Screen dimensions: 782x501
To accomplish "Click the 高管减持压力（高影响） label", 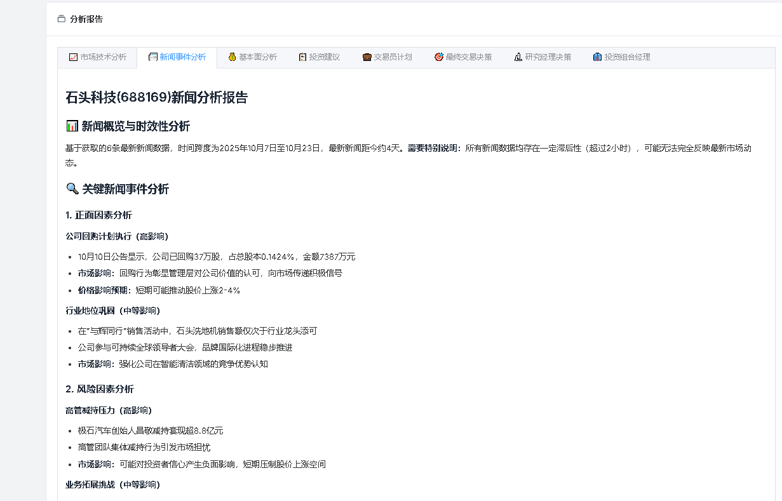I will [109, 410].
